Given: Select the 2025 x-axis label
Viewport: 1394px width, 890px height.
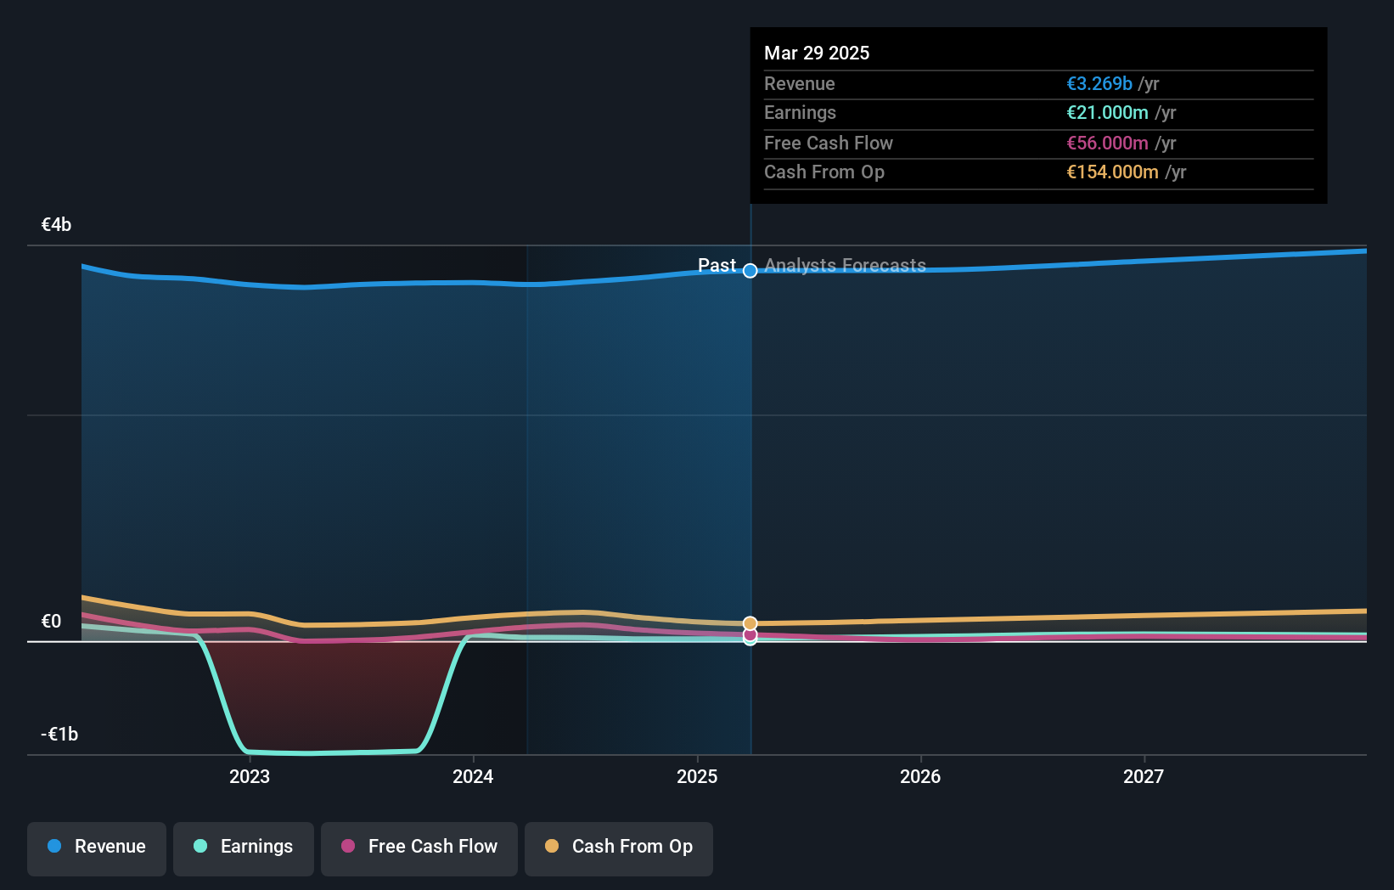Looking at the screenshot, I should coord(697,776).
